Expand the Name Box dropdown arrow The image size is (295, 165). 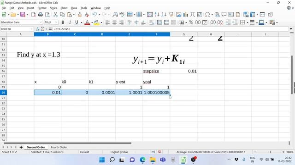[x=31, y=29]
